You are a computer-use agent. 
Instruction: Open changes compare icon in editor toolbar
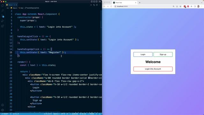point(94,5)
